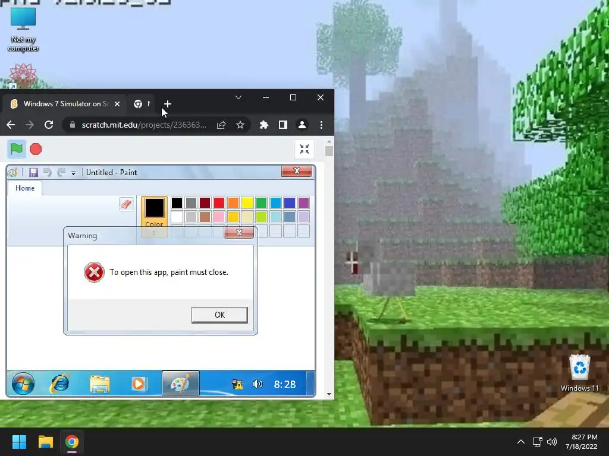Stop the Scratch project with red stop sign
Screen dimensions: 609x456
[x=36, y=149]
